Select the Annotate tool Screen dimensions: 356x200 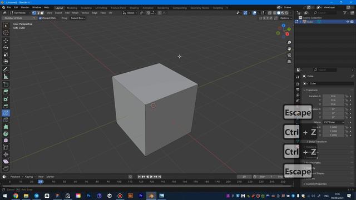6,69
